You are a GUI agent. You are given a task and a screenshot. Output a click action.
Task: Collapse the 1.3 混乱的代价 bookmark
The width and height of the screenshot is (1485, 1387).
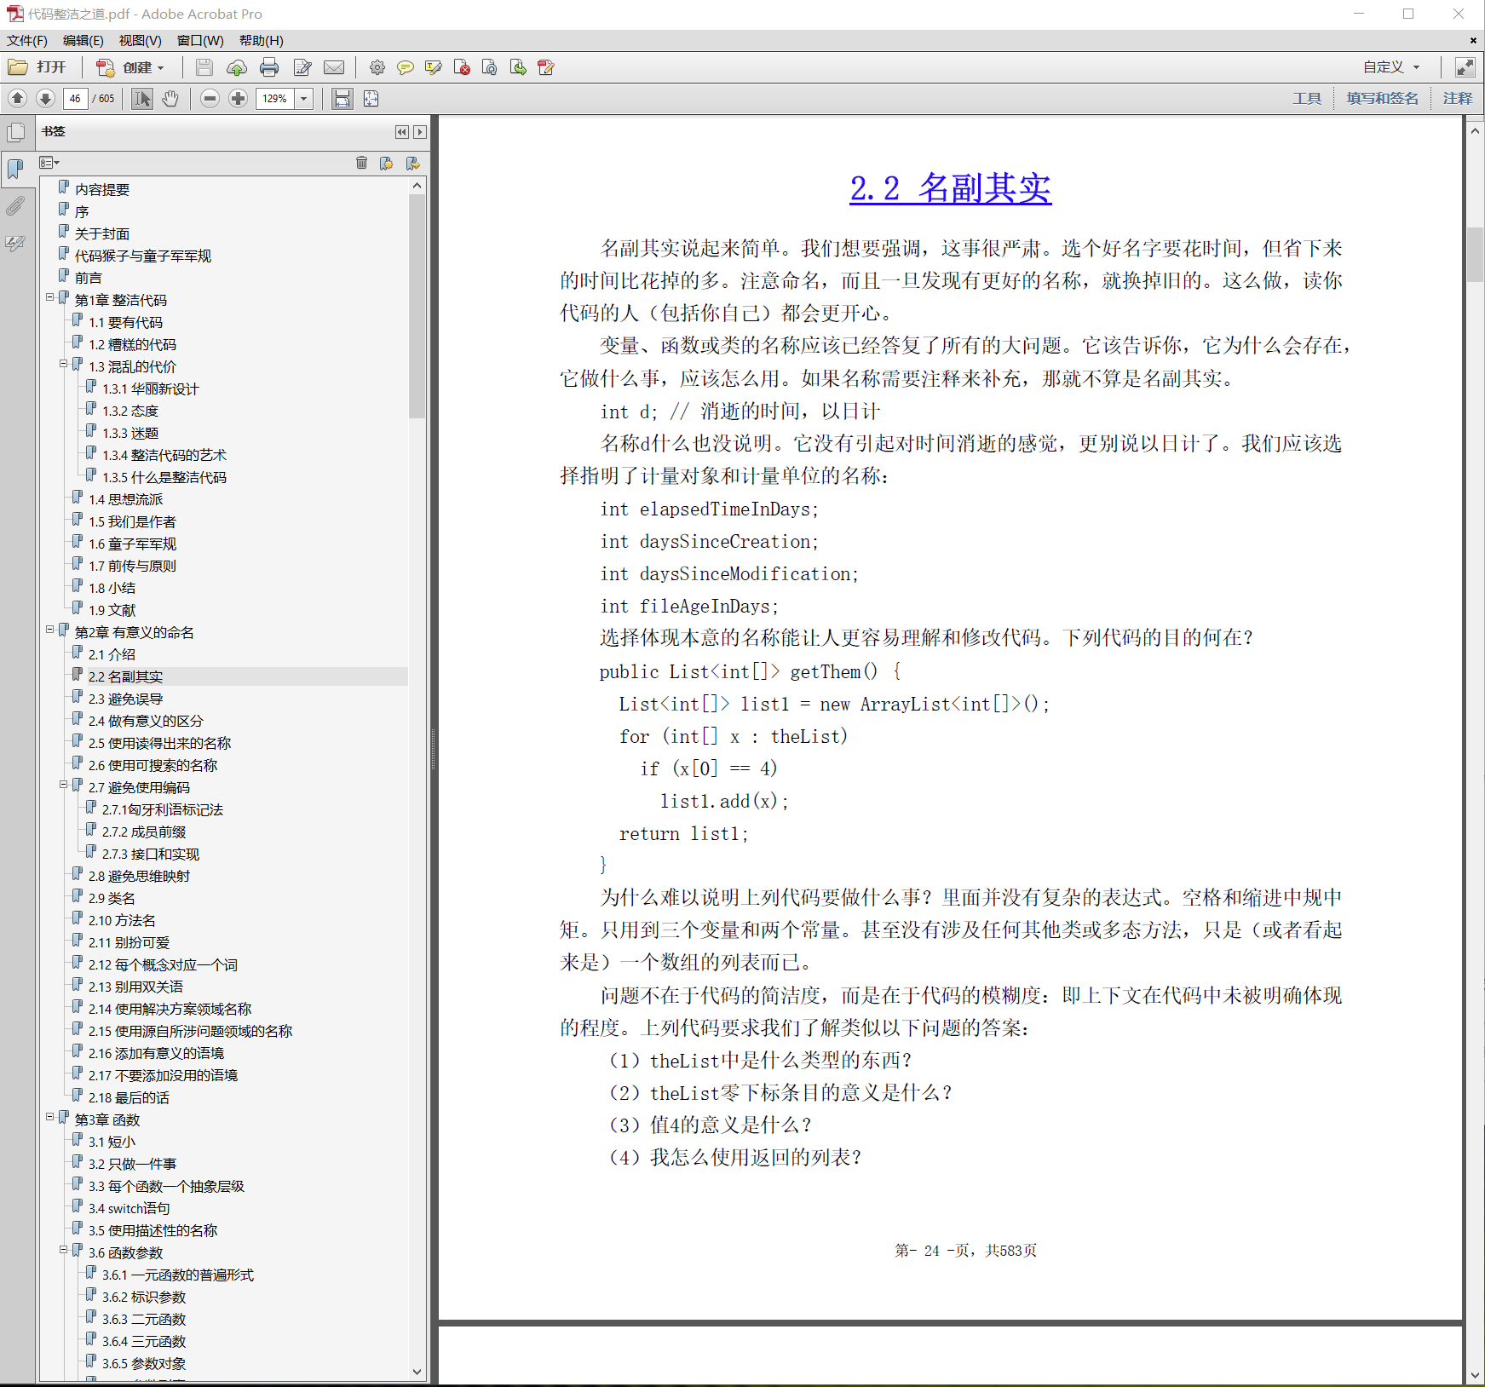[64, 364]
